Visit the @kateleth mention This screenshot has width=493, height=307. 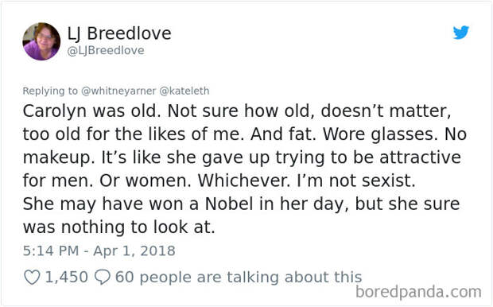[184, 91]
